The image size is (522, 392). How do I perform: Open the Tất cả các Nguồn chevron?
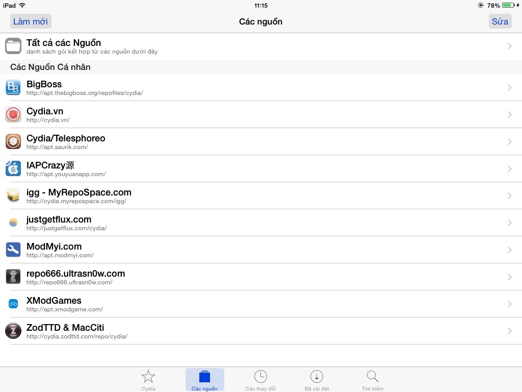click(509, 46)
